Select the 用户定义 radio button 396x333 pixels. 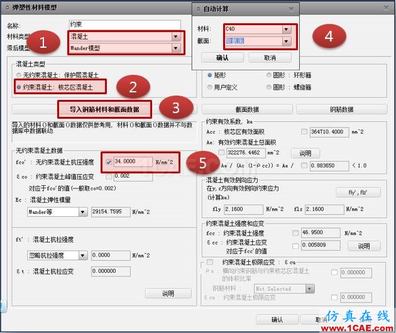(209, 87)
